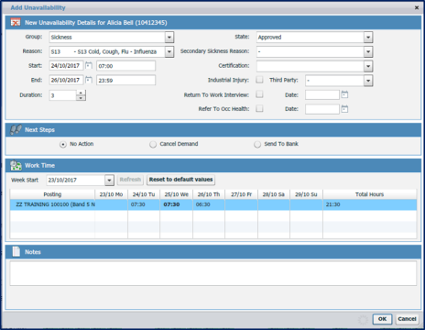Open the Start date calendar picker

(x=89, y=65)
